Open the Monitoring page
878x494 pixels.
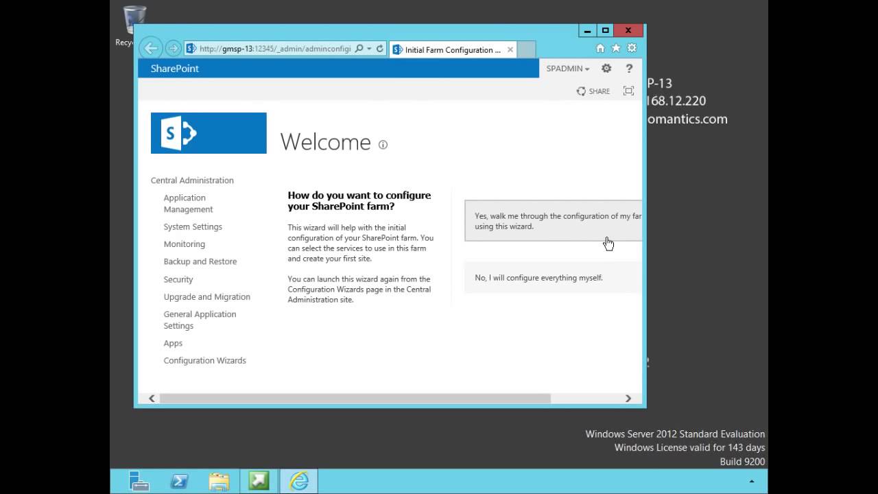[x=184, y=244]
